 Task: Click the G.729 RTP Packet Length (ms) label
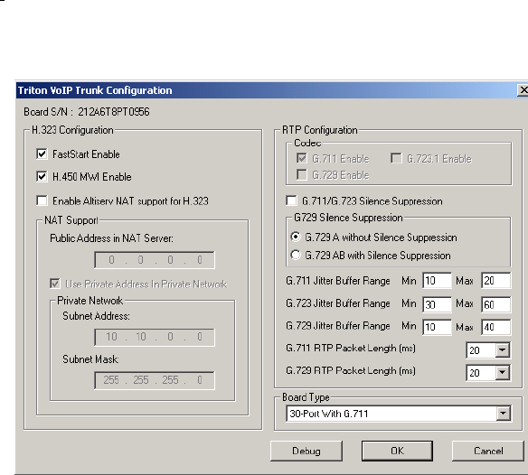(351, 371)
